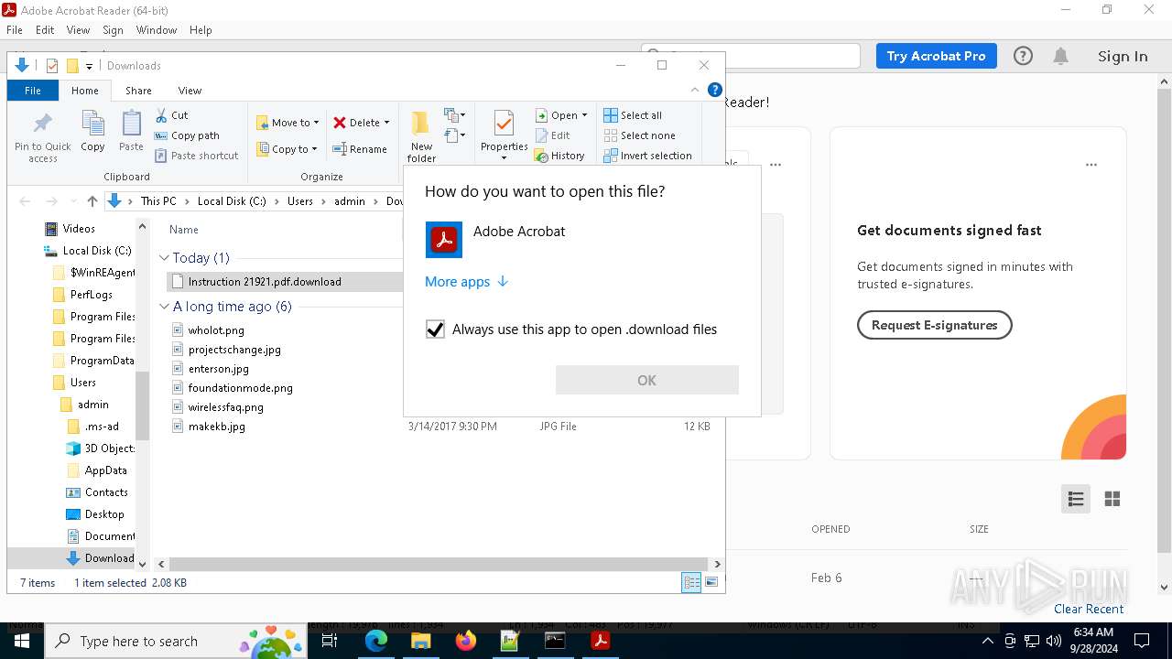1172x659 pixels.
Task: Open Explorer help question mark icon
Action: click(715, 90)
